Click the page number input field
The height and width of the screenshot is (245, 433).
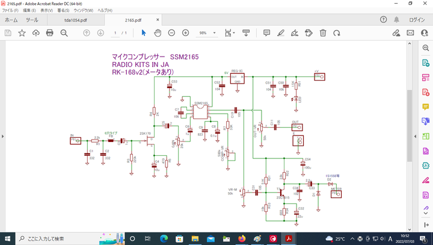point(114,33)
